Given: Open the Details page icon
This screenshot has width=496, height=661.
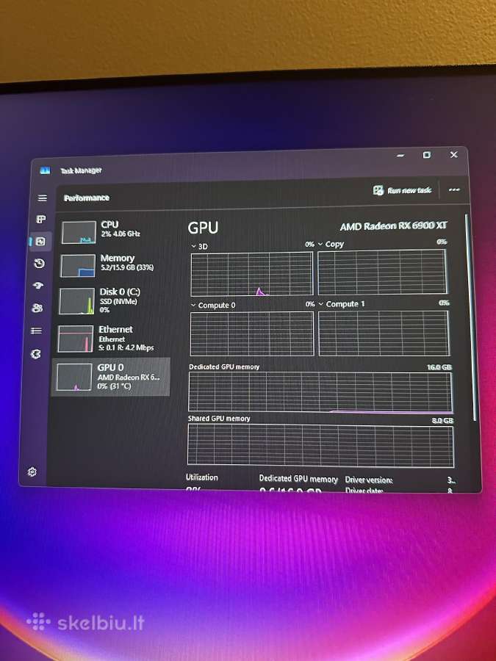Looking at the screenshot, I should click(36, 331).
